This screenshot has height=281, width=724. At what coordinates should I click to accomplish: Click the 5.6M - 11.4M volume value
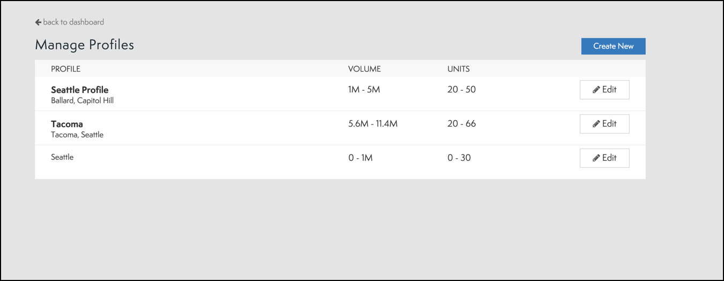[x=373, y=124]
